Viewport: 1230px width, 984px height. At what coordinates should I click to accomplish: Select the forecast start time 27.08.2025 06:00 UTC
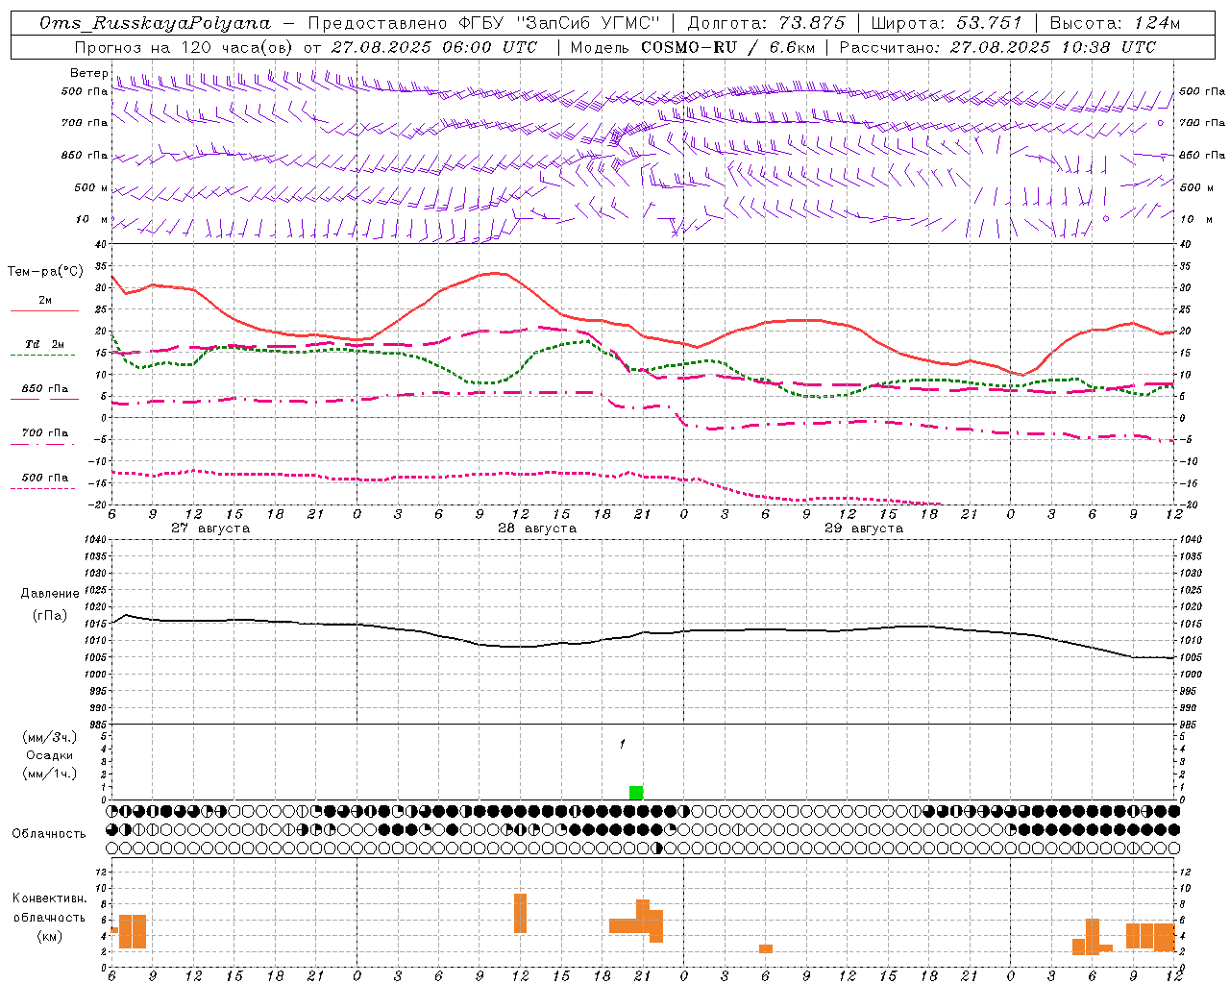tap(434, 47)
